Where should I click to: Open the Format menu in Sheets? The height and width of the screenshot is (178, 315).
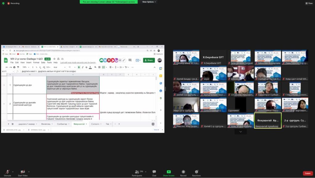point(36,63)
